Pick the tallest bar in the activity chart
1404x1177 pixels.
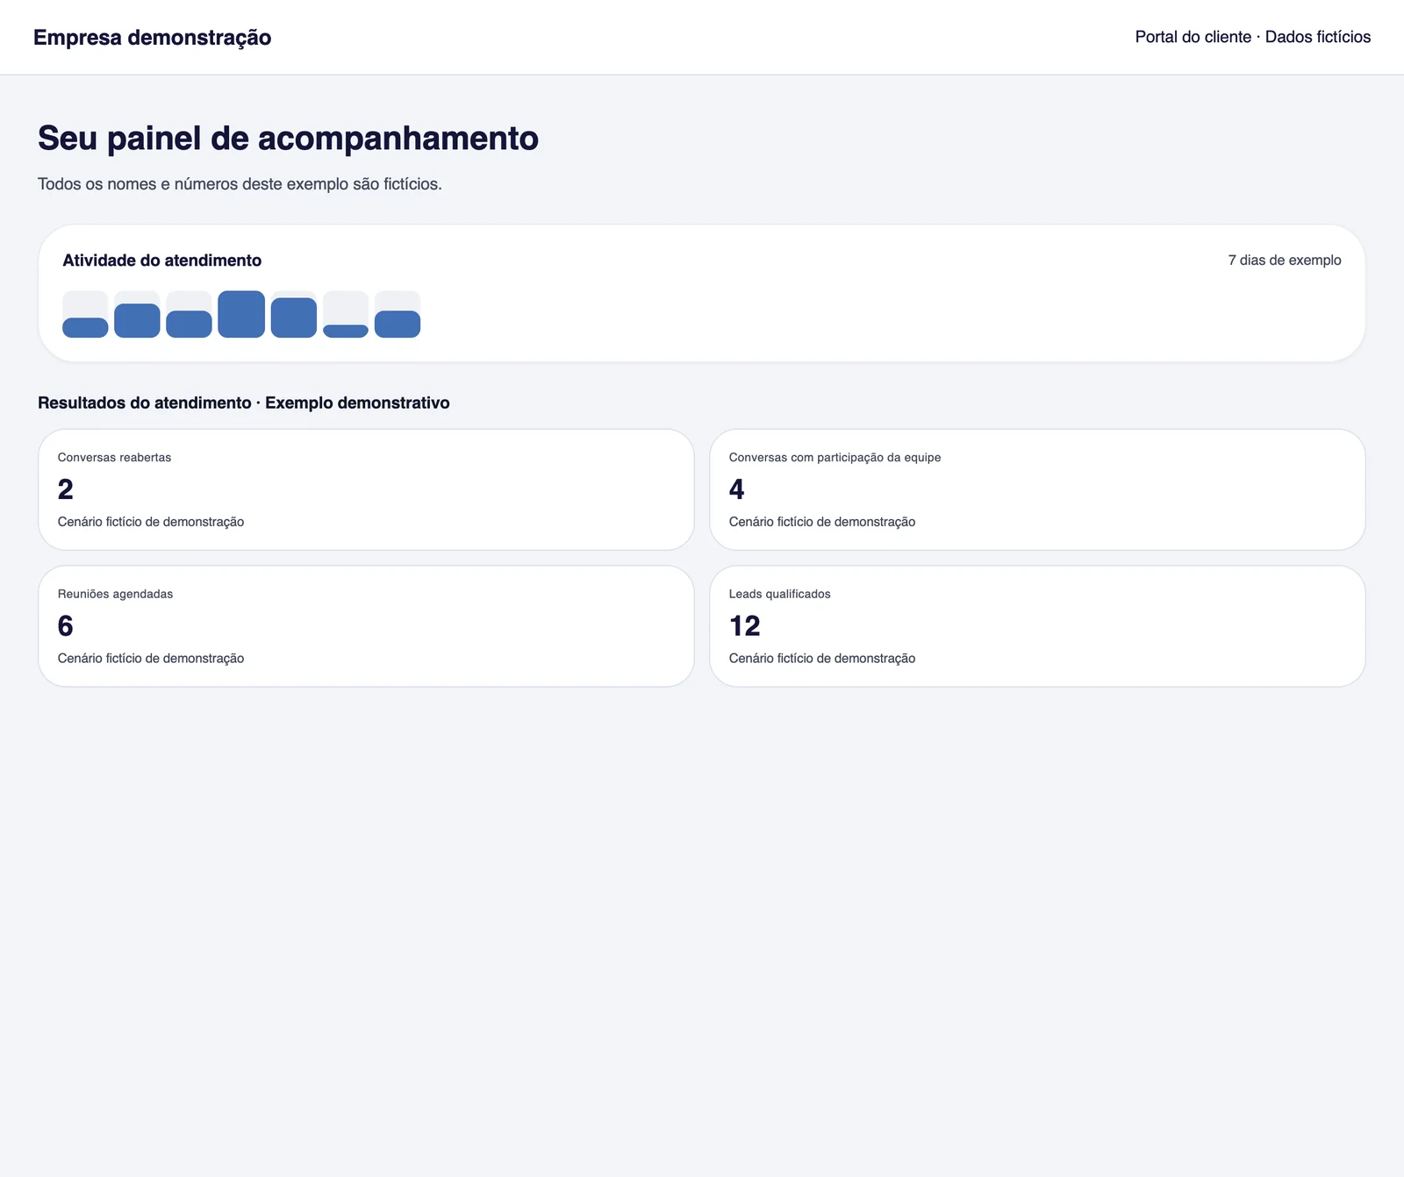(241, 314)
